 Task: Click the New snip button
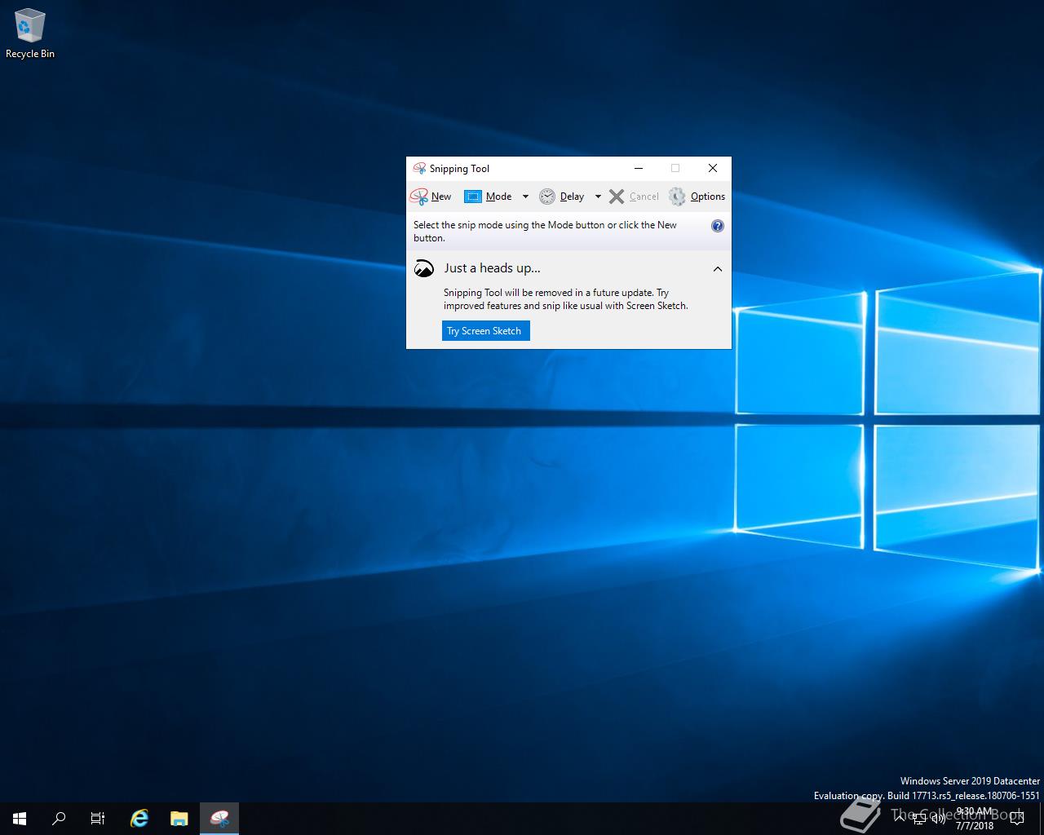[x=431, y=197]
